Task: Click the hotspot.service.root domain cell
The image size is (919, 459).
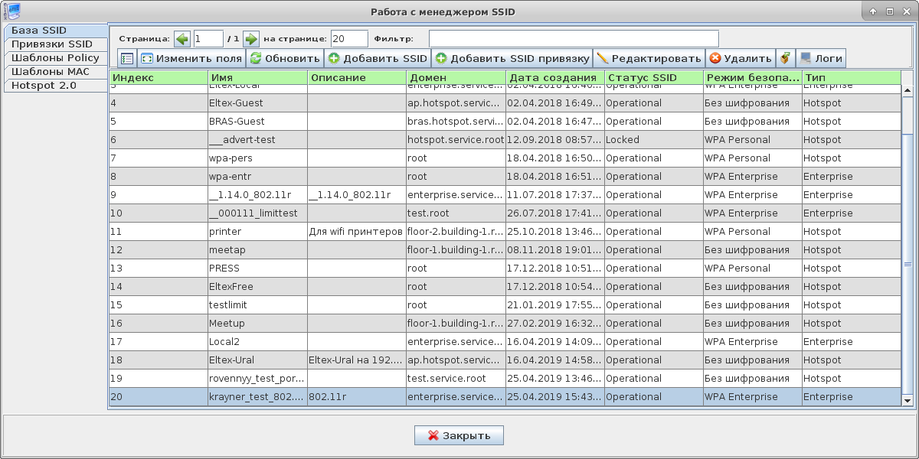Action: (456, 140)
